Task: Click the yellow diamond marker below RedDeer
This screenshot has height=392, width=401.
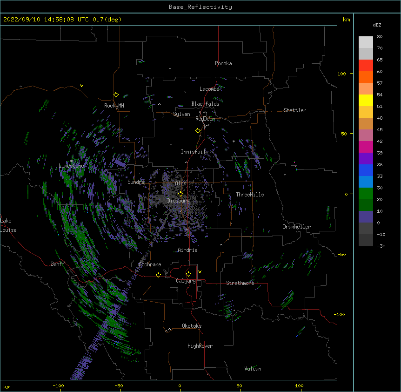Action: tap(198, 131)
